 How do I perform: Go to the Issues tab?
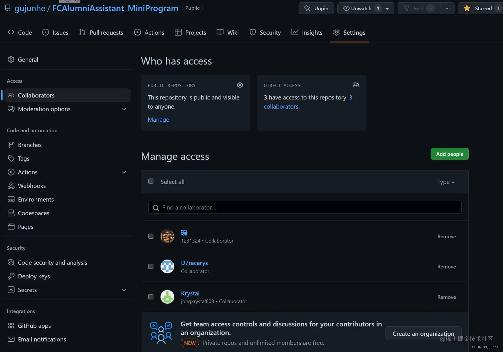(56, 32)
